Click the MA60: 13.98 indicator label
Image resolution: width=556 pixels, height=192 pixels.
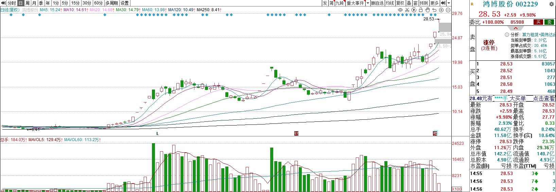tap(154, 10)
